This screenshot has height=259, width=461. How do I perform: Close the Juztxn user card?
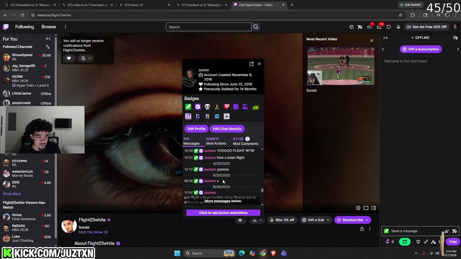(x=259, y=64)
